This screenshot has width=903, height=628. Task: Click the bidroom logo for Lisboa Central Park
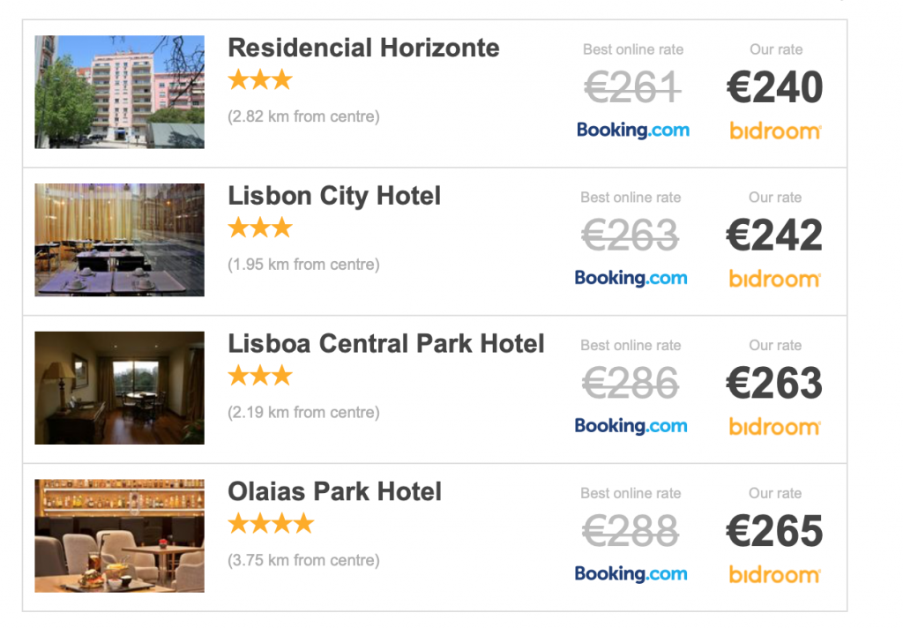coord(775,427)
